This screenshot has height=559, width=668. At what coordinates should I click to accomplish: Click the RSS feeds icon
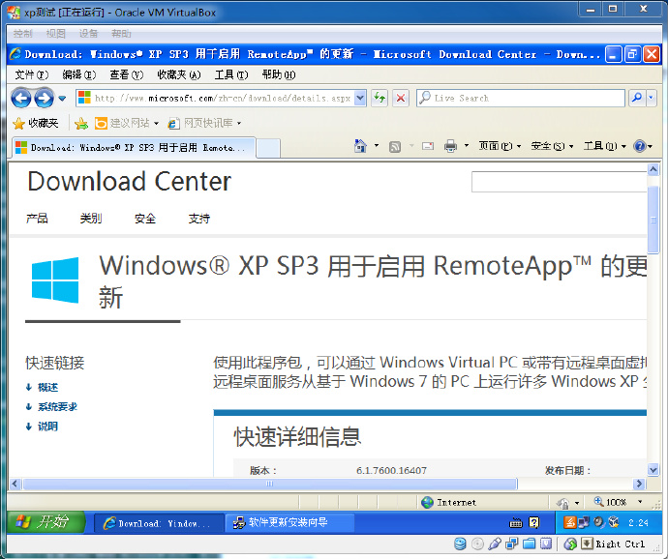[x=395, y=147]
